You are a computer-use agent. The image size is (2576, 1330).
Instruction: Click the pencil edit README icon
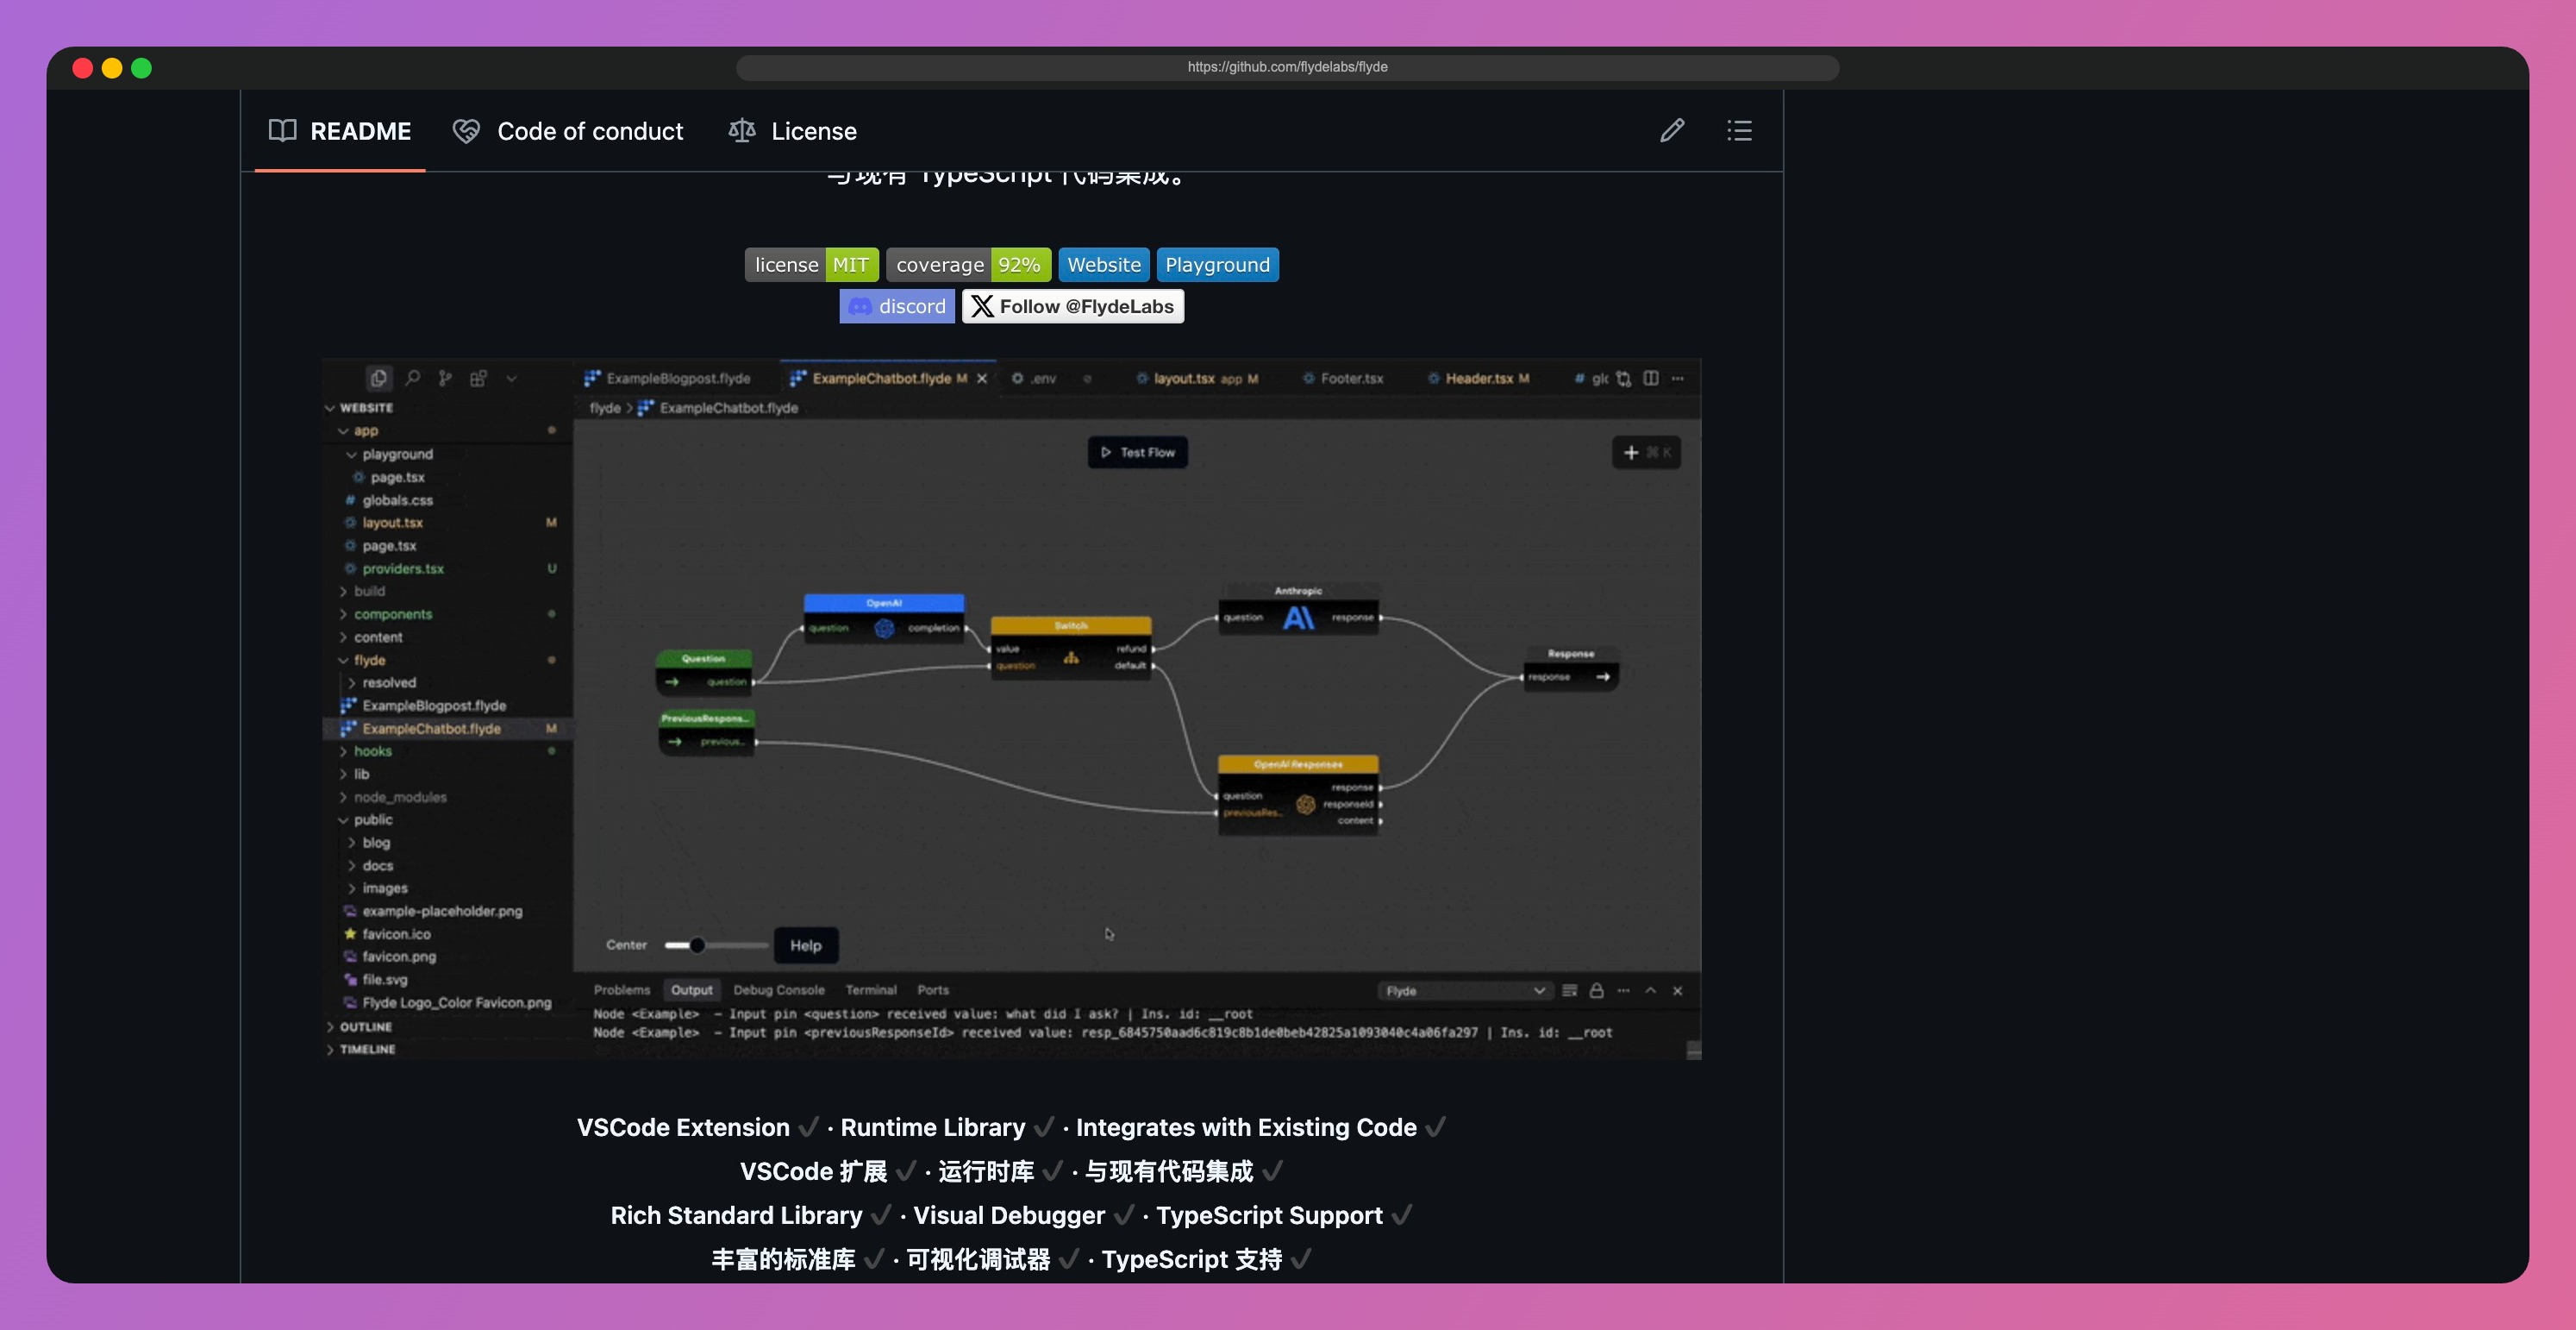tap(1672, 130)
